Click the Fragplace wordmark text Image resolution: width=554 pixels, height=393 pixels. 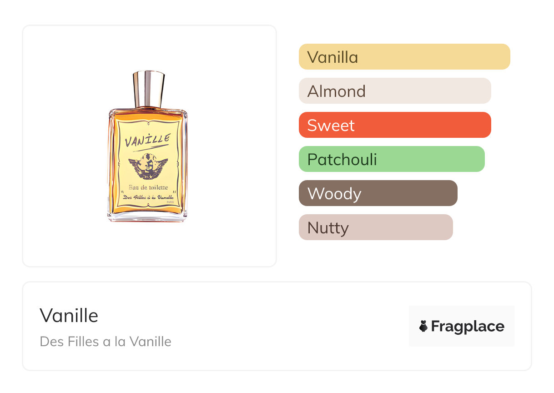pyautogui.click(x=468, y=327)
